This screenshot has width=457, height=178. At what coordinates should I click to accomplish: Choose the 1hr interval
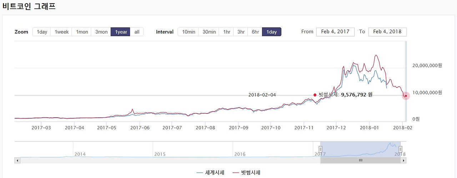coord(227,32)
